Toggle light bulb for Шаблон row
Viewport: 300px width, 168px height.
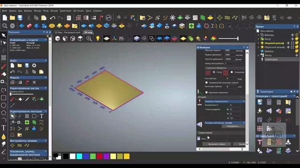(x=297, y=51)
